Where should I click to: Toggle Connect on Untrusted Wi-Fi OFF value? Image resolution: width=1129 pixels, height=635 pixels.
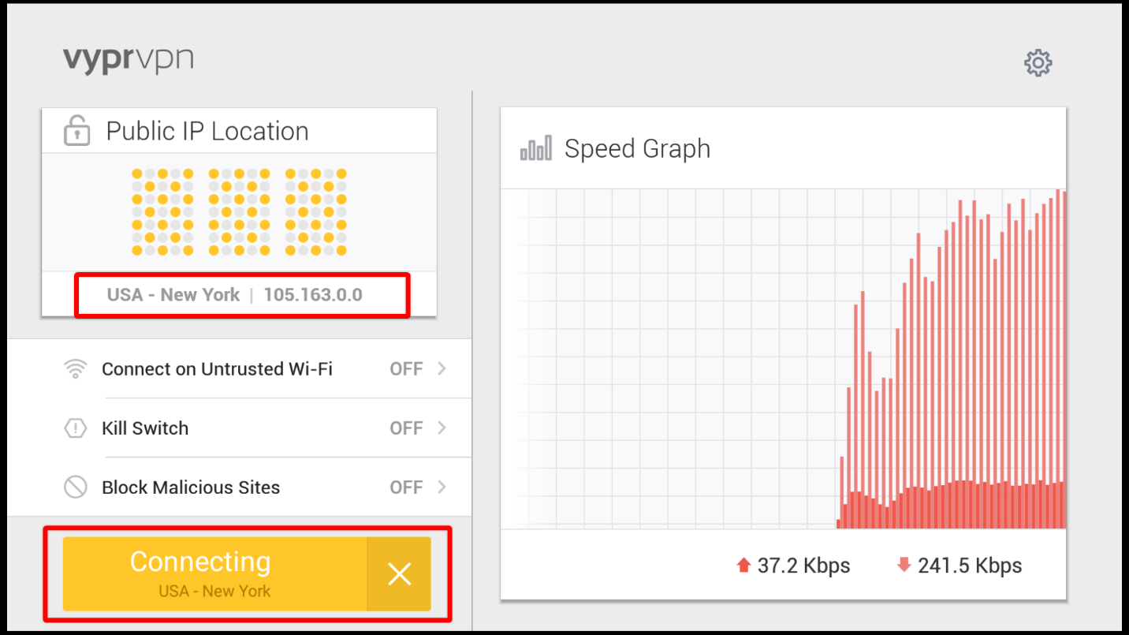(406, 369)
